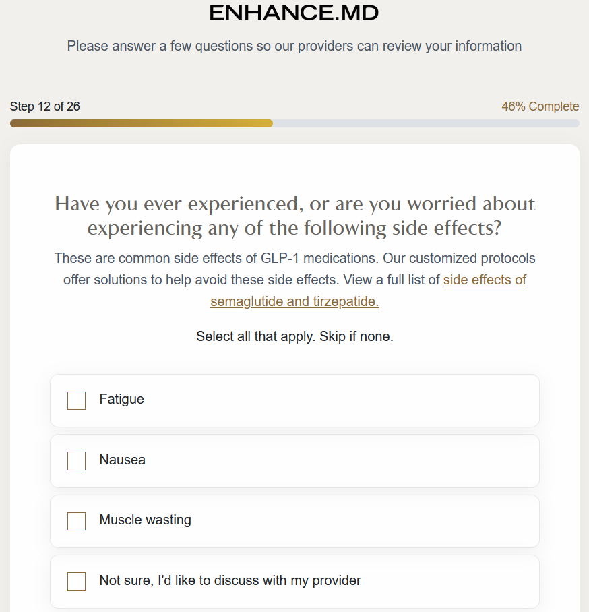Click the 'discuss with my provider' label text
Viewport: 589px width, 612px height.
click(x=230, y=580)
